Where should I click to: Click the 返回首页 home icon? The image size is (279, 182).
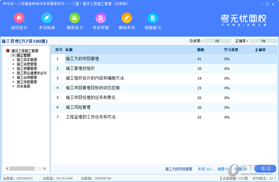19,18
